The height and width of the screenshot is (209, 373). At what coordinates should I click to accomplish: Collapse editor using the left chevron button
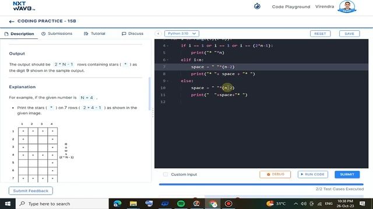(158, 34)
